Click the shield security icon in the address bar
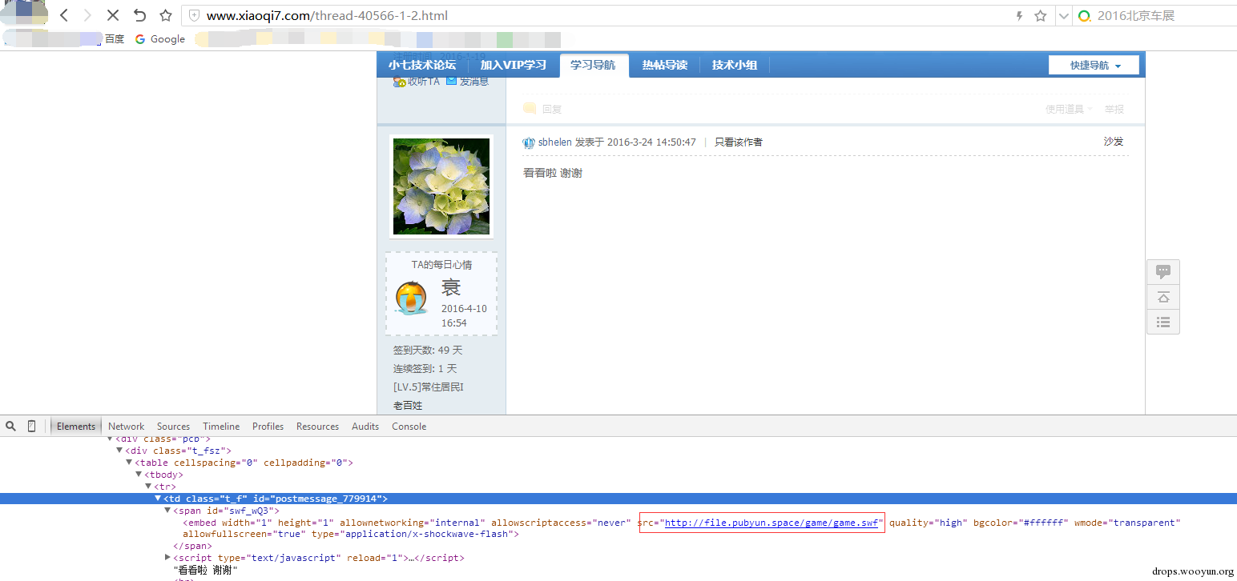The height and width of the screenshot is (581, 1237). pyautogui.click(x=193, y=15)
